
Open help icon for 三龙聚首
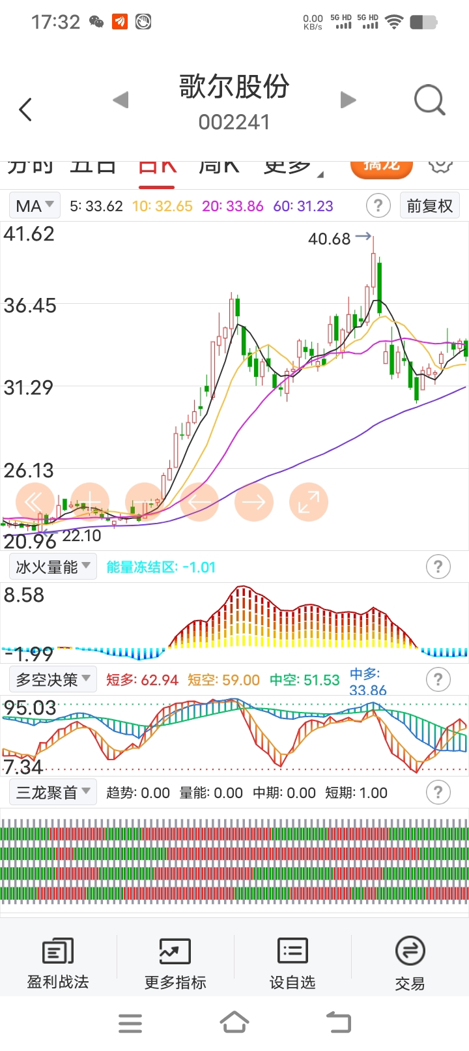[438, 792]
